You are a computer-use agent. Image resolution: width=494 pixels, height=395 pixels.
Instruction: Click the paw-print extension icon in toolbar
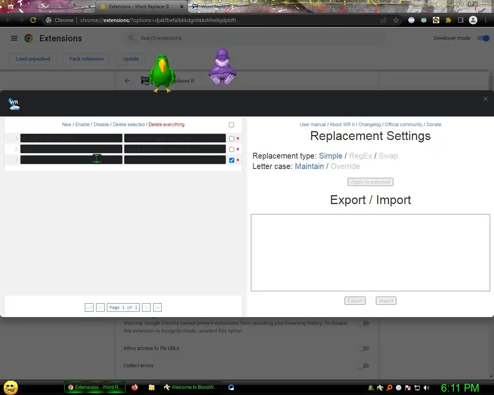pyautogui.click(x=436, y=20)
